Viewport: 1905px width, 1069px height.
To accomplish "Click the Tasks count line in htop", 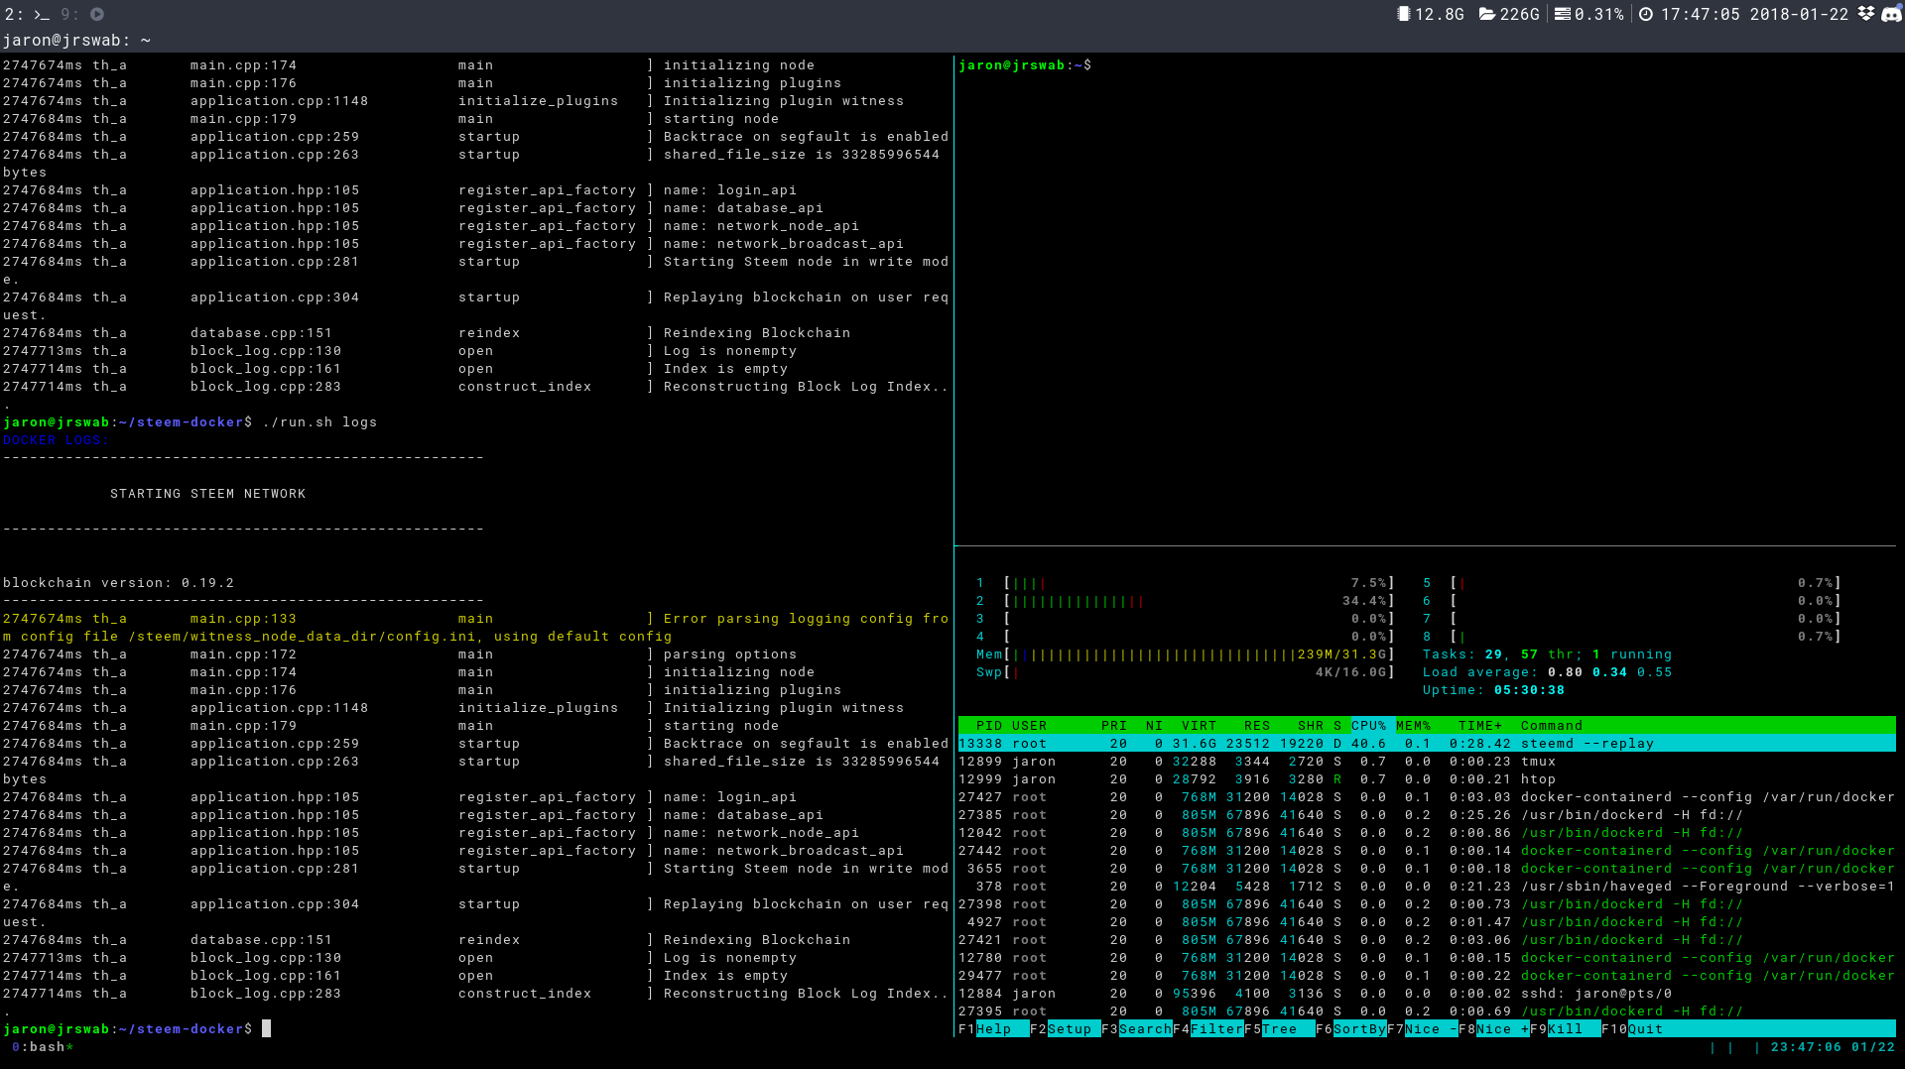I will point(1547,654).
